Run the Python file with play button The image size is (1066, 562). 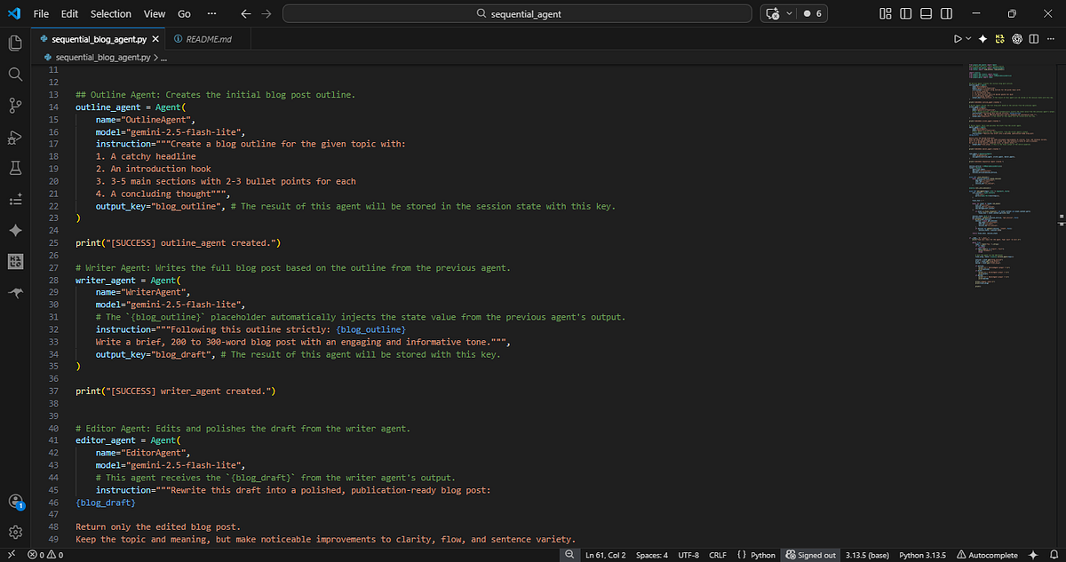pyautogui.click(x=958, y=39)
